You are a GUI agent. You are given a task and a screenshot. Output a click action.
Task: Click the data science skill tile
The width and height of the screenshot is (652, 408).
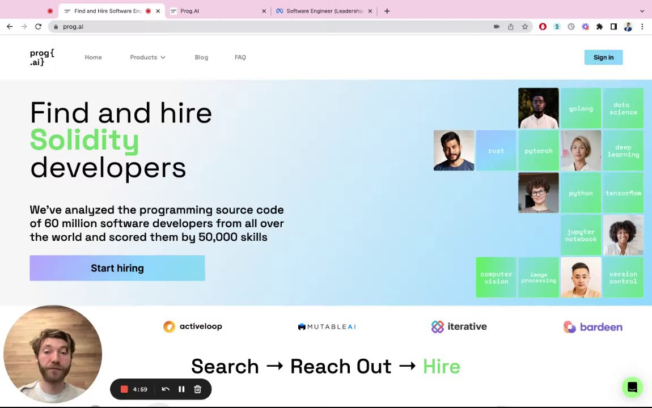[623, 108]
